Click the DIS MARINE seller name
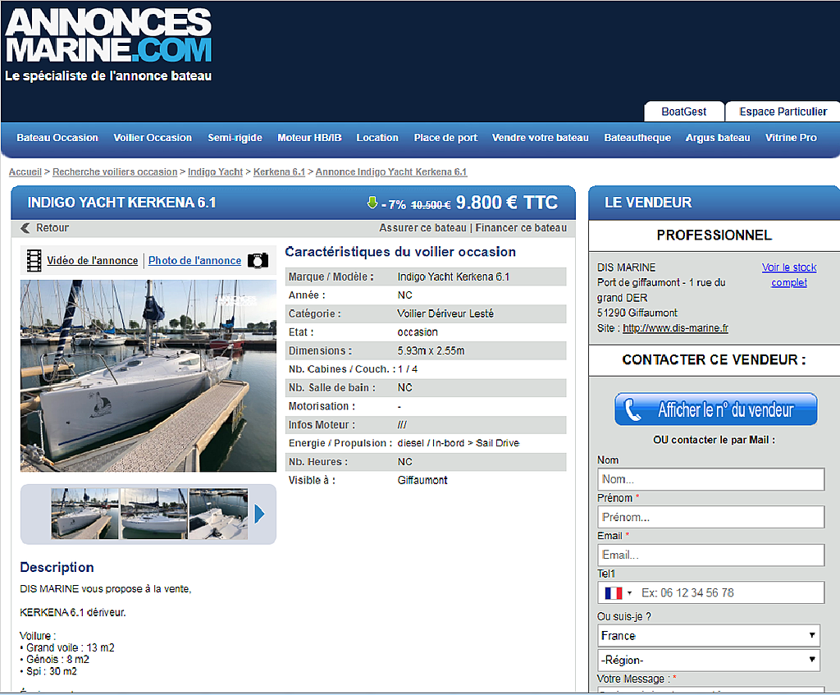Viewport: 840px width, 695px height. [x=626, y=267]
